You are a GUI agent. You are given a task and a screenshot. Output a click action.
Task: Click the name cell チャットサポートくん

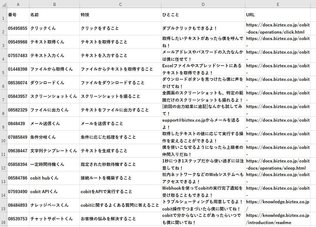pyautogui.click(x=54, y=219)
